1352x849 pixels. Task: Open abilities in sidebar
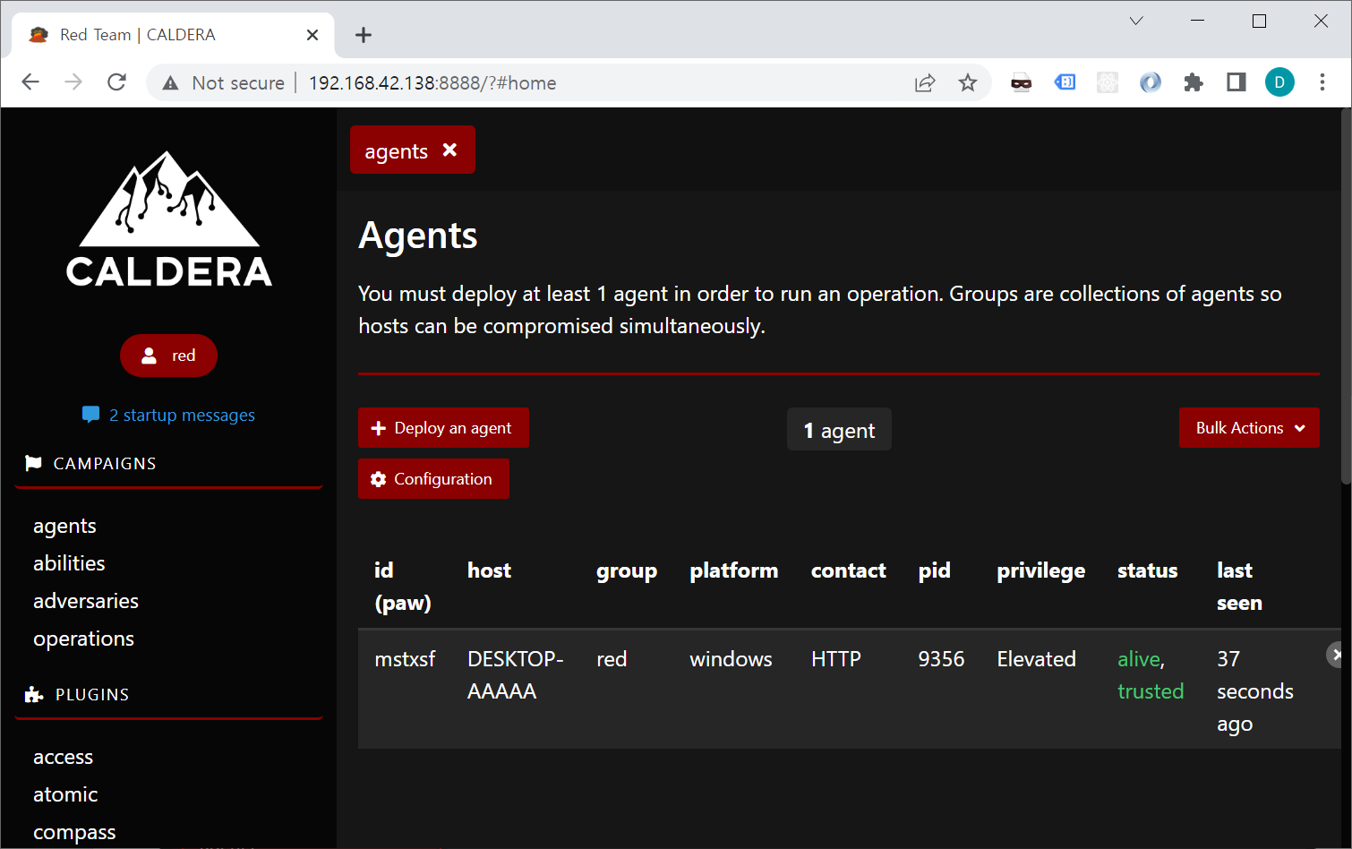tap(69, 563)
